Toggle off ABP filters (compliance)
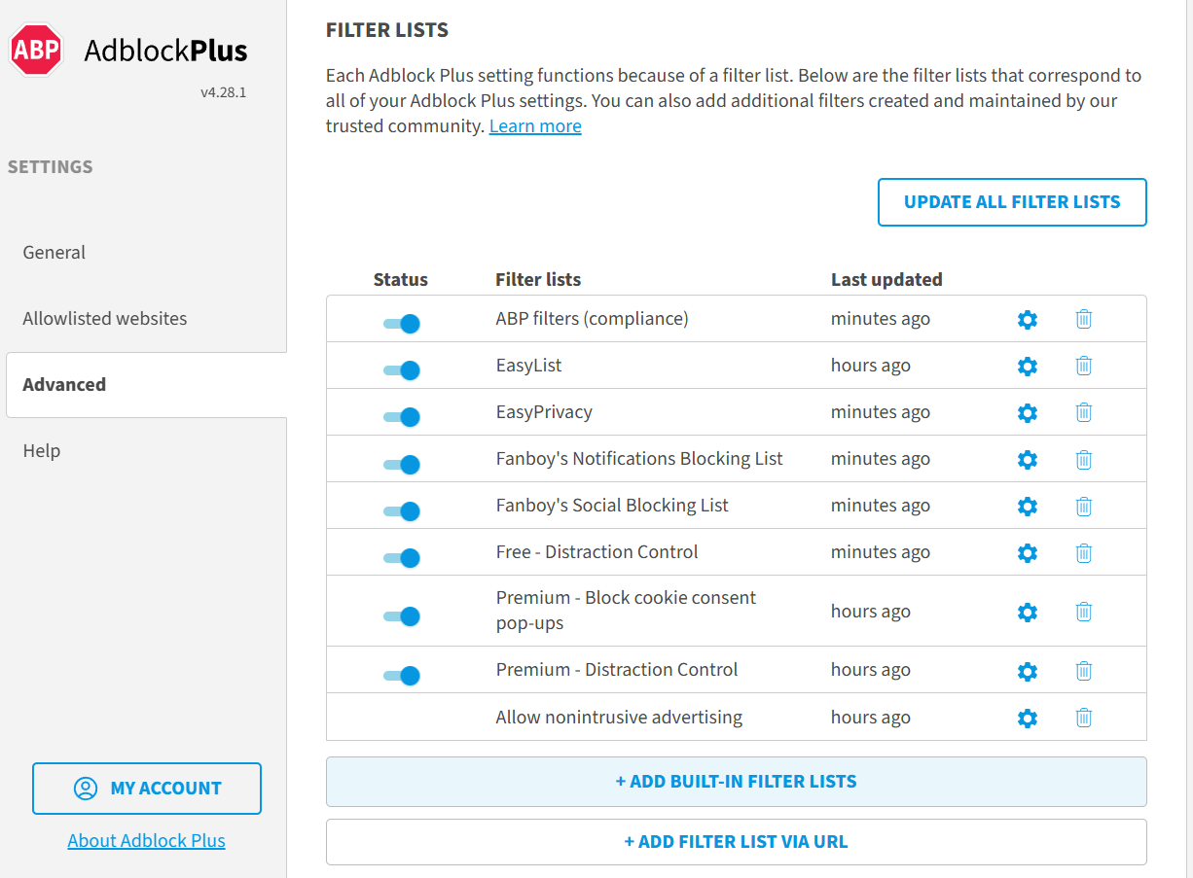The image size is (1193, 878). (401, 323)
